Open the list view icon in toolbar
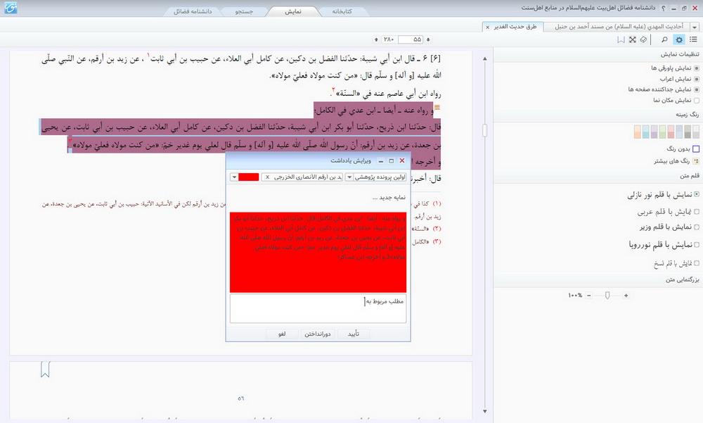 pos(693,39)
